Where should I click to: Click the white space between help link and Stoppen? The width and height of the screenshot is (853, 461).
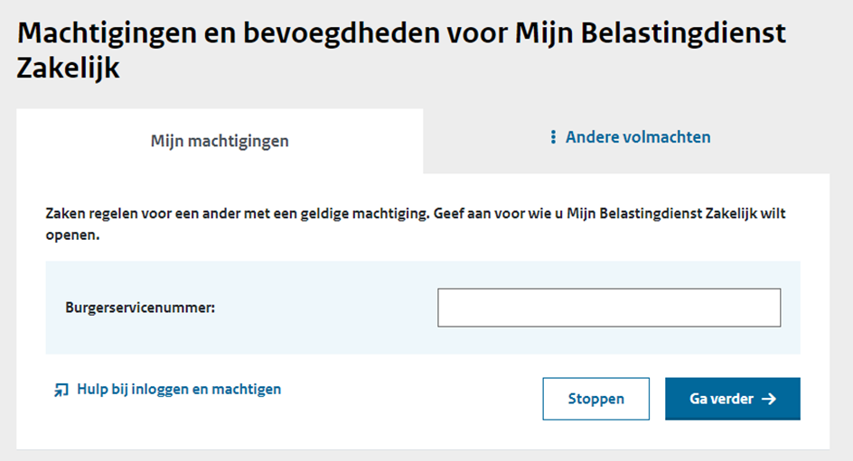411,399
